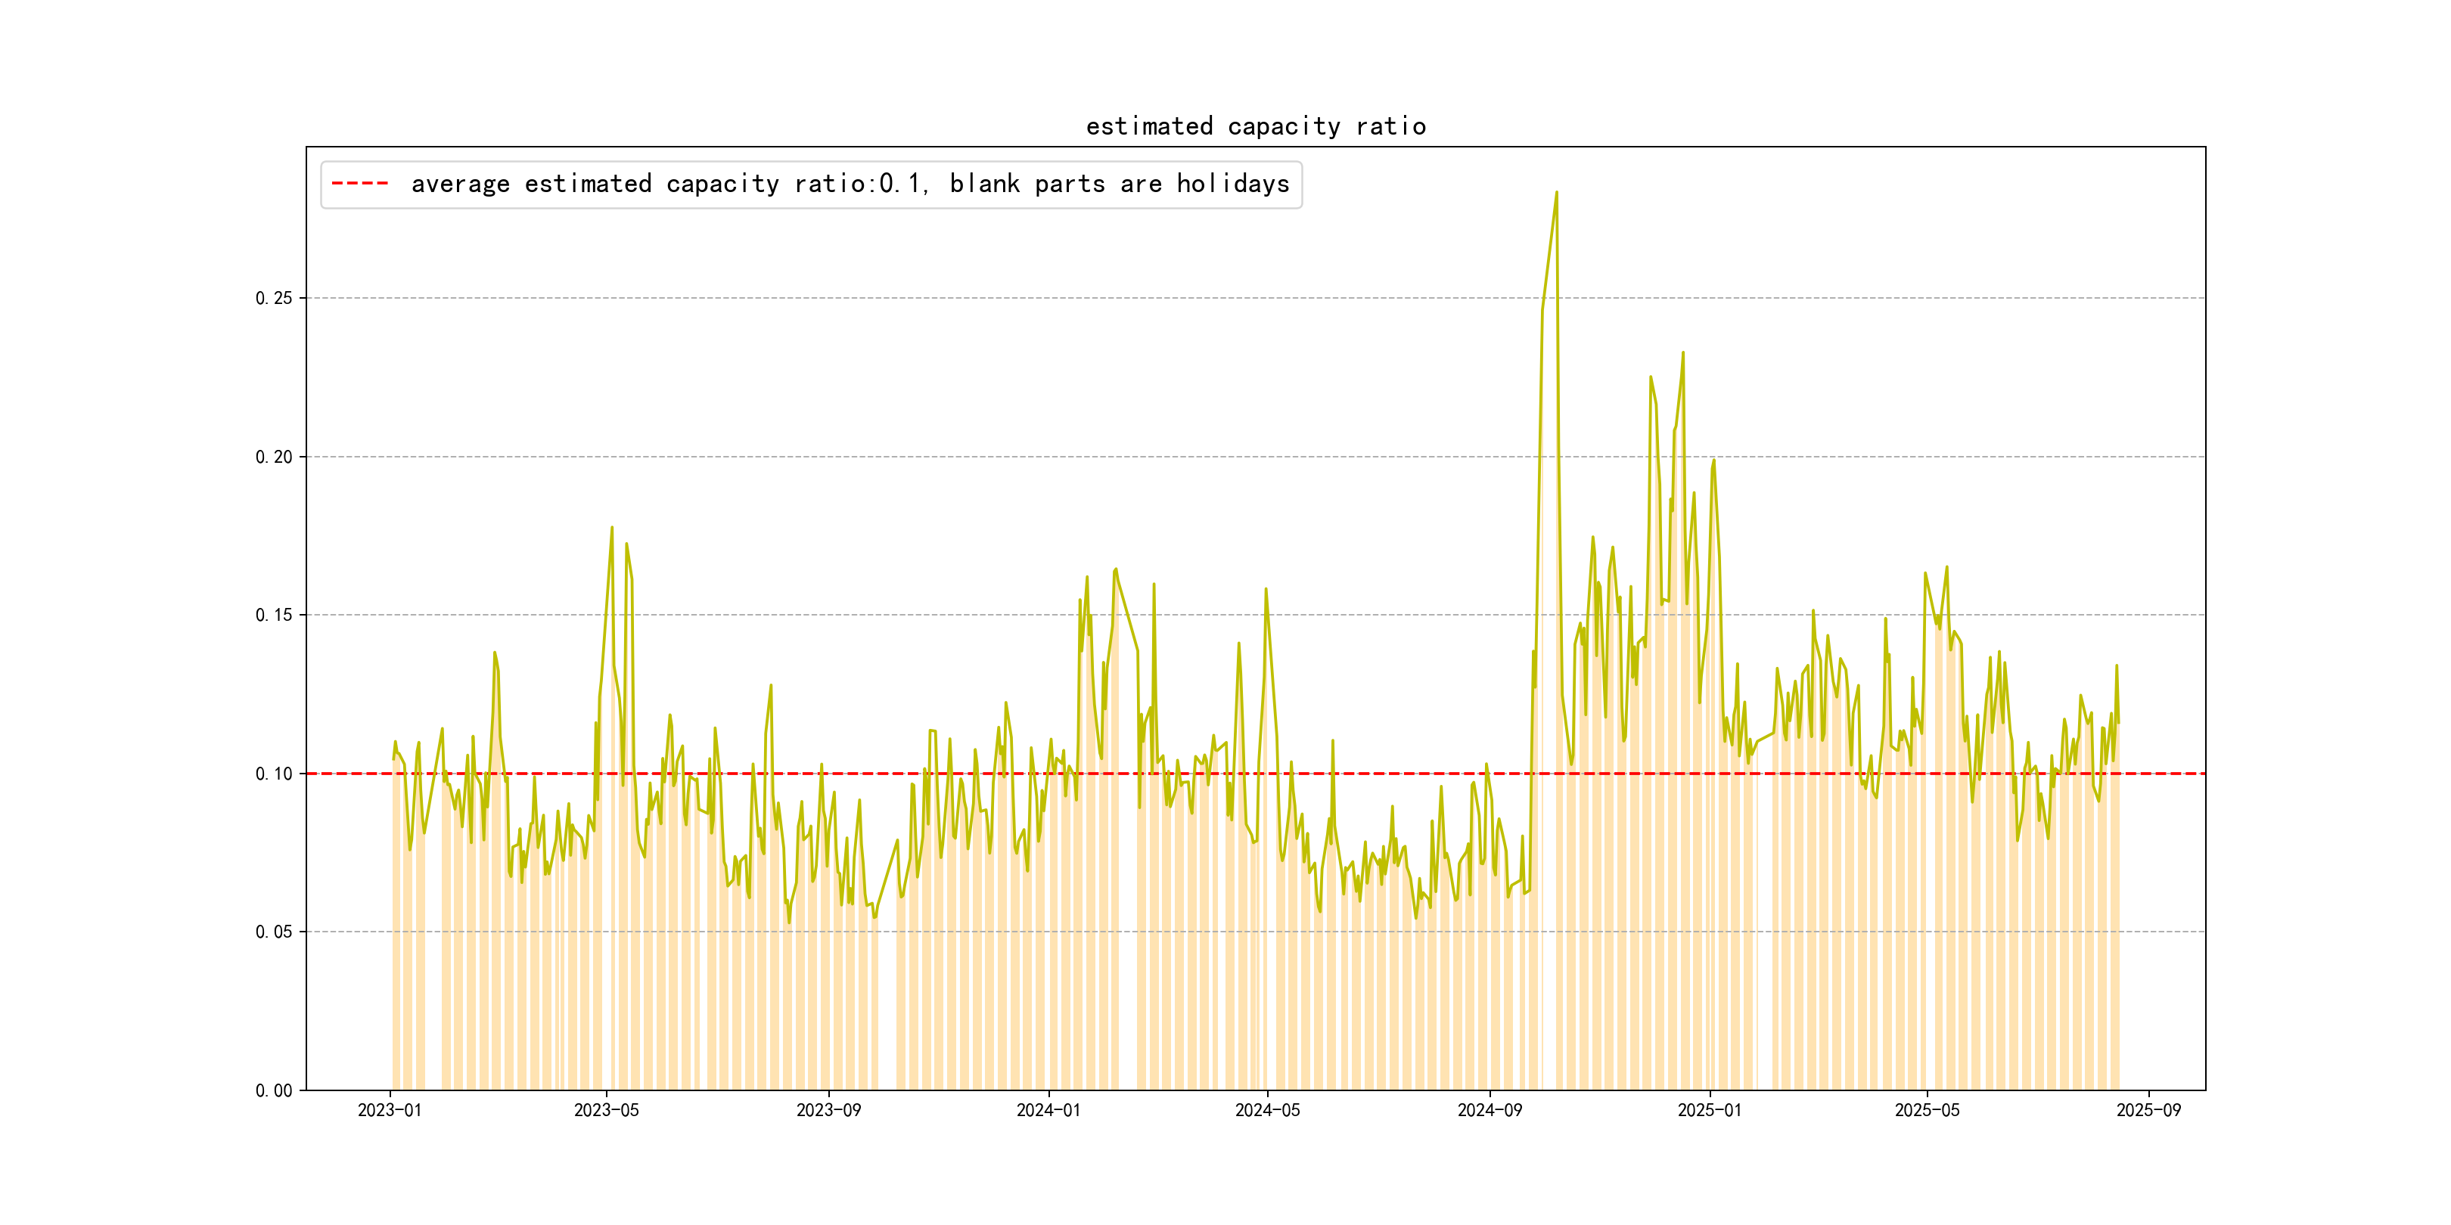Viewport: 2451px width, 1225px height.
Task: Click the 2024-01 x-axis label
Action: click(x=1048, y=1110)
